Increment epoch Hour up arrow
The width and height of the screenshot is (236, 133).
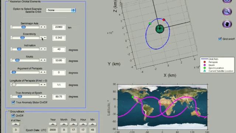[x=83, y=124]
